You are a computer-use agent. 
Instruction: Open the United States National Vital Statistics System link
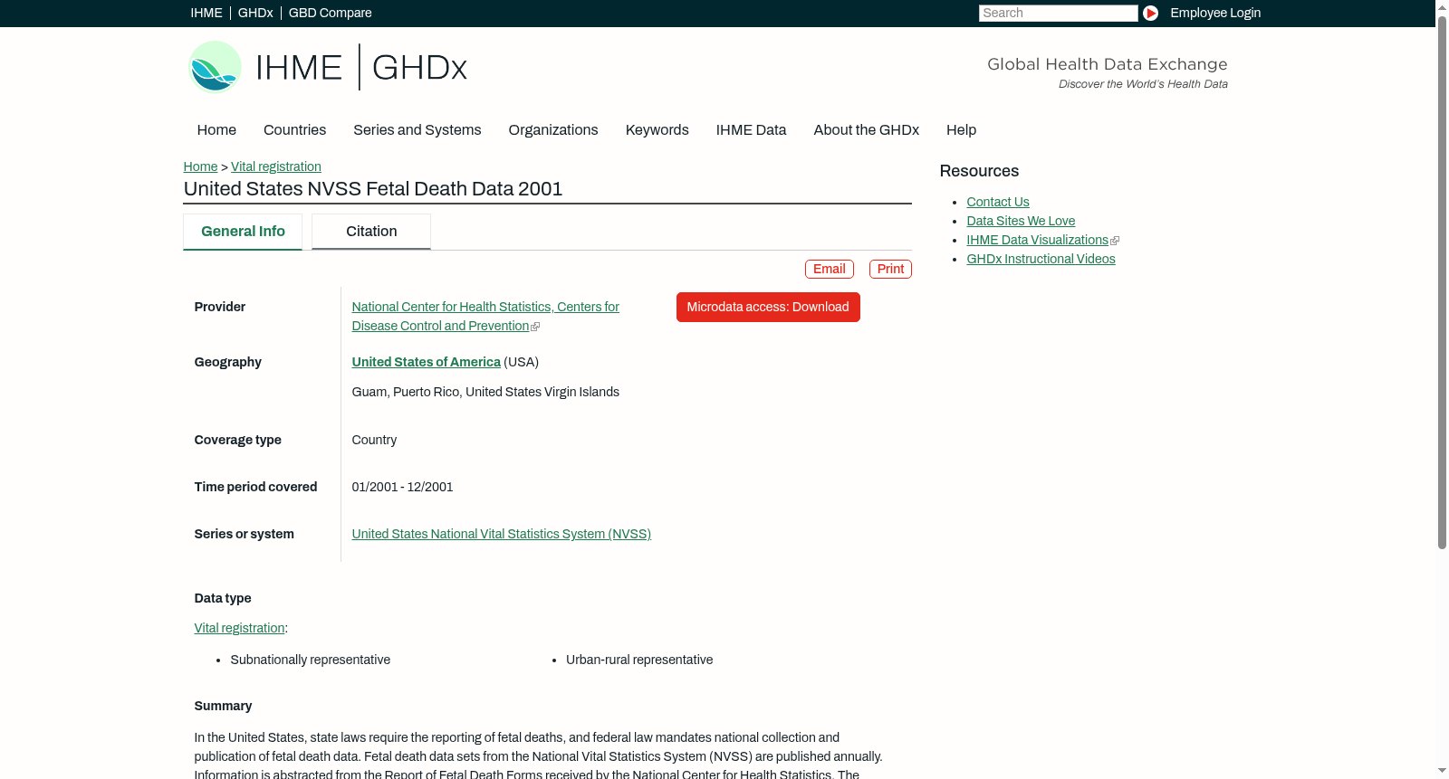click(x=502, y=534)
